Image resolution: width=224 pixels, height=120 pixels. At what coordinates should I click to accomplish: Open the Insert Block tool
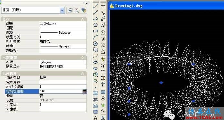[x=95, y=75]
